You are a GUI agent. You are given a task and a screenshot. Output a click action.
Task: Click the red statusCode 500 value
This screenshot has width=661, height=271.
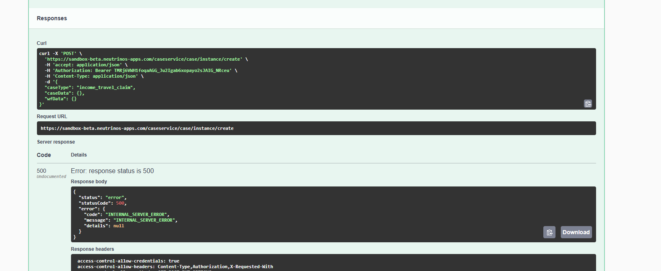(x=120, y=203)
